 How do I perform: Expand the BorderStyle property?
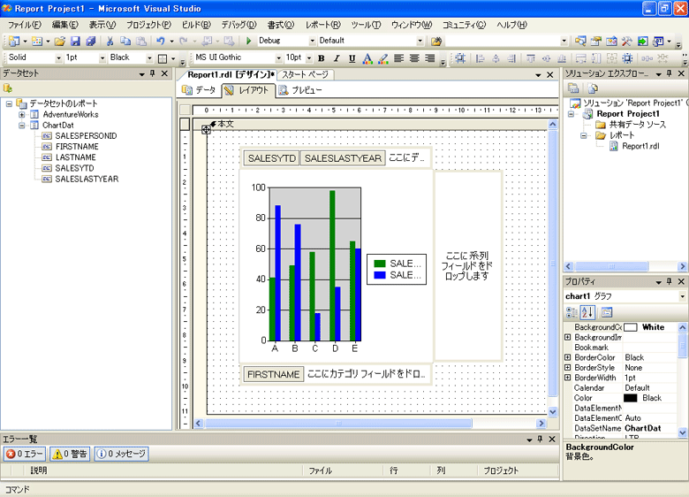tap(568, 367)
